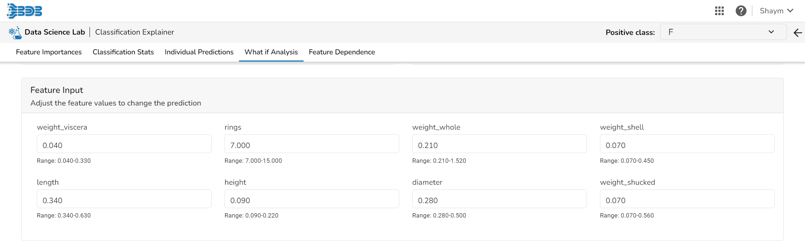Open the Feature Dependence tab

[342, 52]
